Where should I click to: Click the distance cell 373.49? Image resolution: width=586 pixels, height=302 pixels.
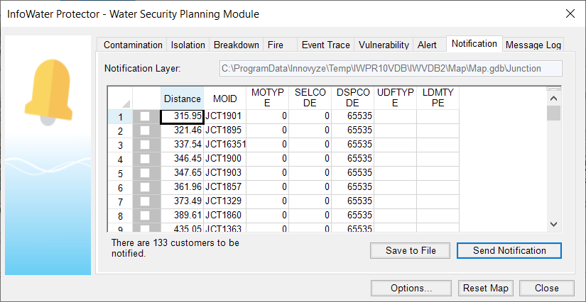(x=183, y=201)
